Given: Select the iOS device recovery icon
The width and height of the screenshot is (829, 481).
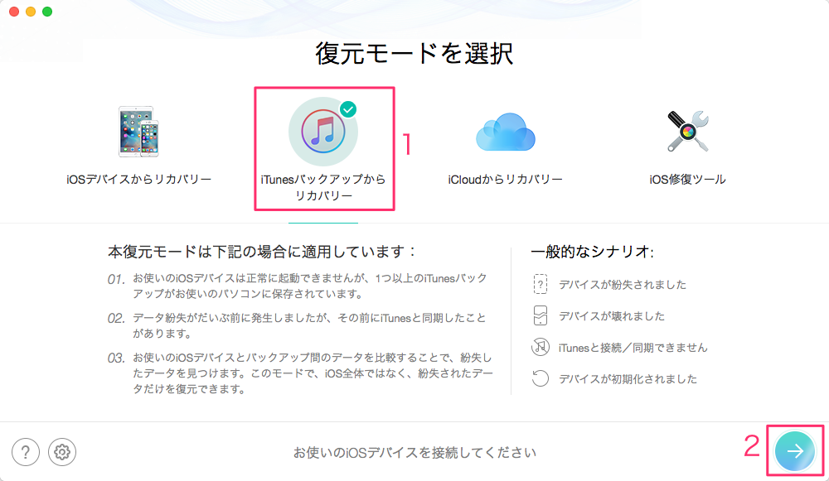Looking at the screenshot, I should click(138, 132).
